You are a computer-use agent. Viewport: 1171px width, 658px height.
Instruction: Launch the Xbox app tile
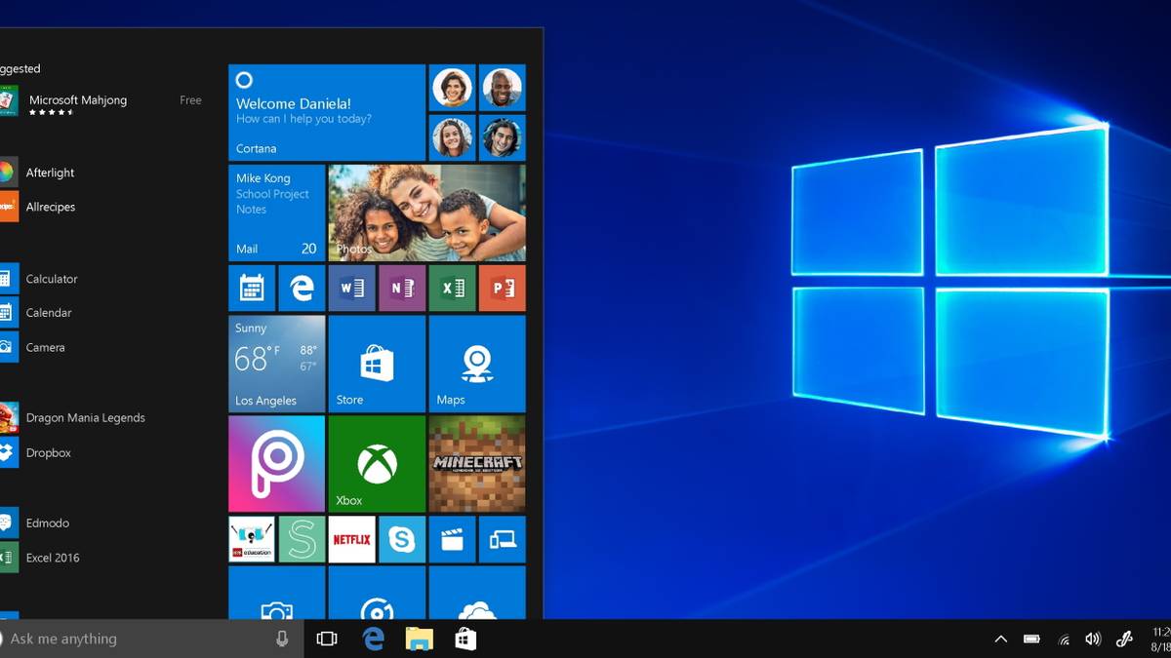pyautogui.click(x=377, y=462)
